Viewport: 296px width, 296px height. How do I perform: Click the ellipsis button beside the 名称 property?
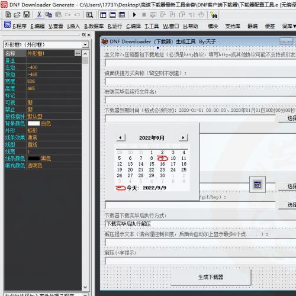pos(78,53)
